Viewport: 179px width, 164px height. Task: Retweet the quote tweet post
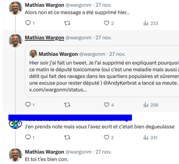67,105
